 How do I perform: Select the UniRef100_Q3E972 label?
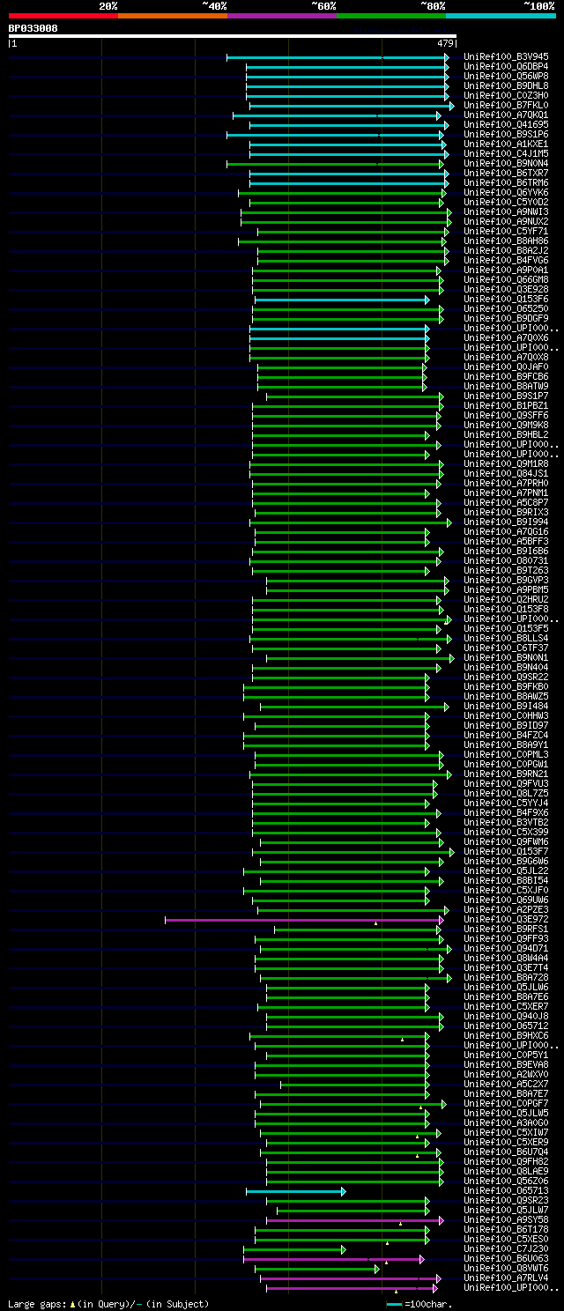click(x=506, y=920)
